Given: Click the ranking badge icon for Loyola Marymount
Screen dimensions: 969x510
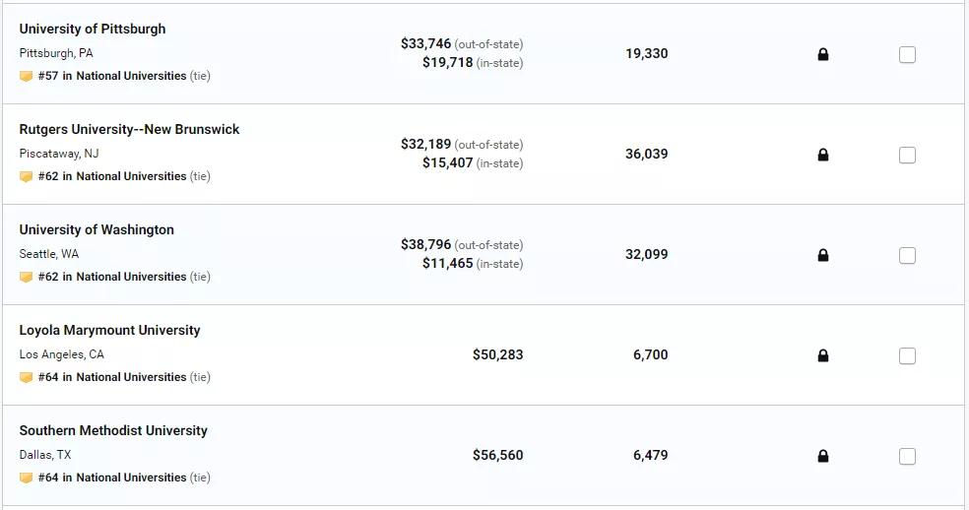Looking at the screenshot, I should [26, 377].
